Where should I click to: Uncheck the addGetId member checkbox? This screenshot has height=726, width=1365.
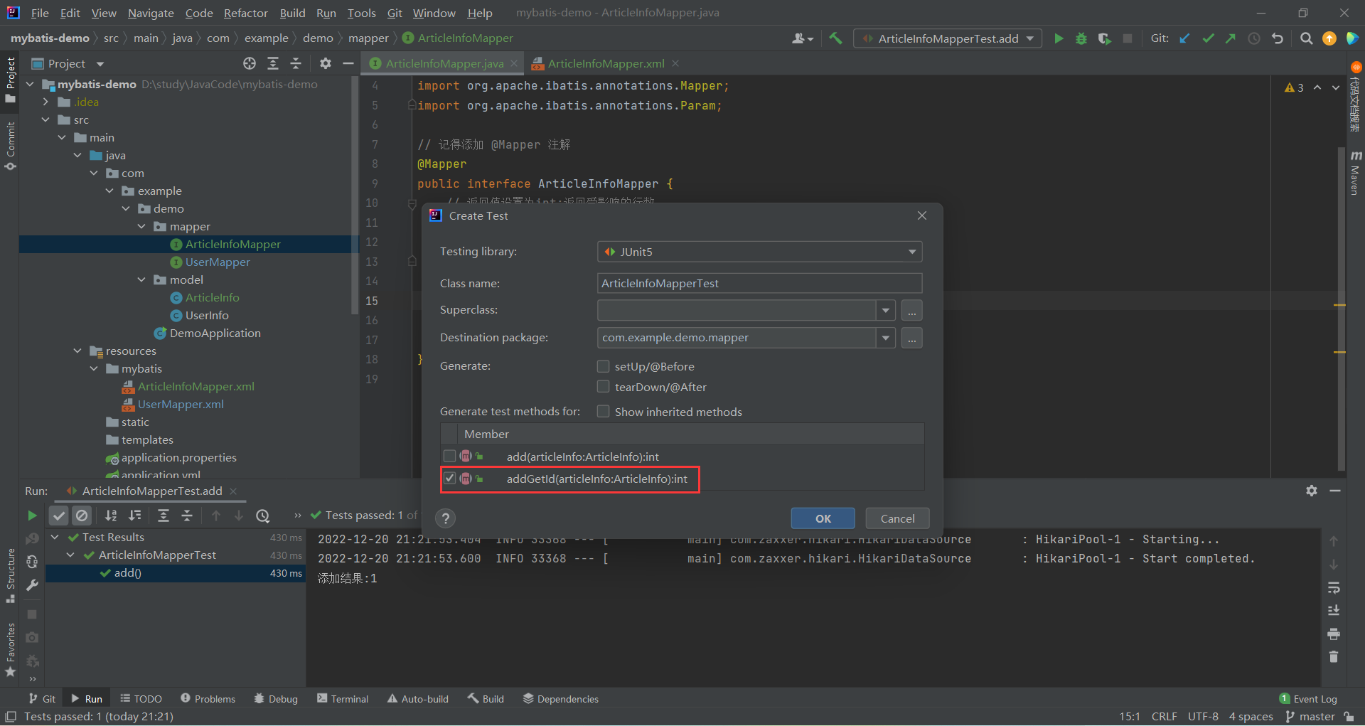click(x=449, y=479)
